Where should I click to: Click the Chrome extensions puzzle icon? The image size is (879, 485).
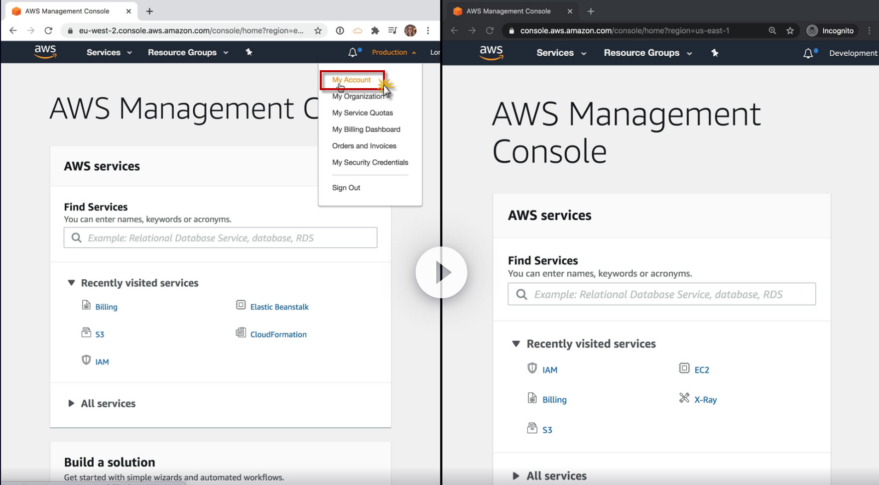tap(375, 30)
